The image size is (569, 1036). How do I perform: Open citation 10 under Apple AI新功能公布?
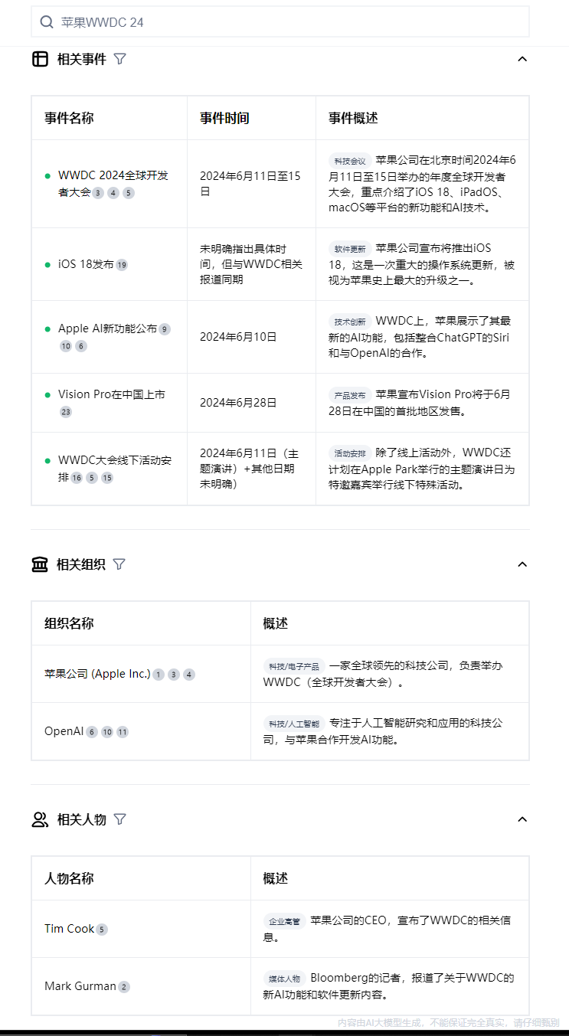pos(66,346)
